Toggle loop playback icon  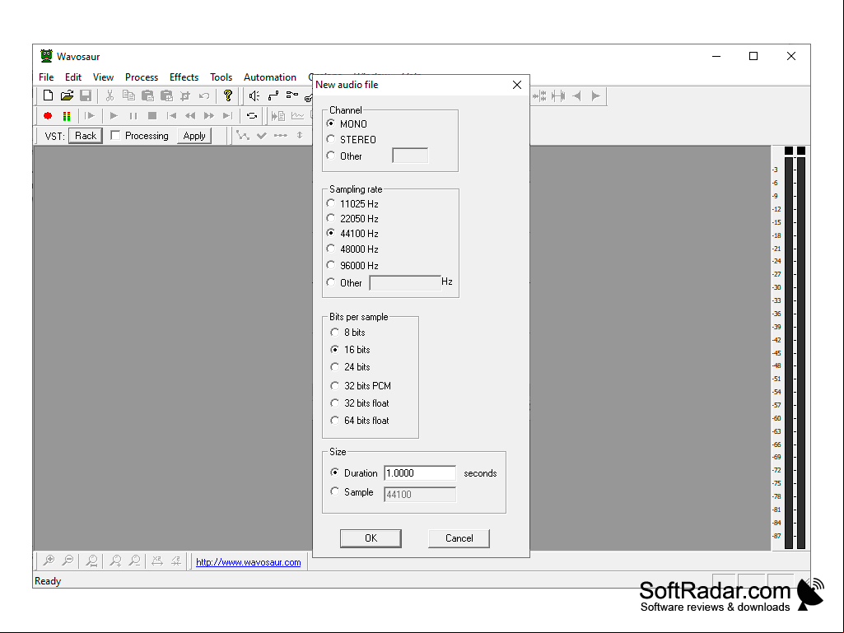point(252,116)
